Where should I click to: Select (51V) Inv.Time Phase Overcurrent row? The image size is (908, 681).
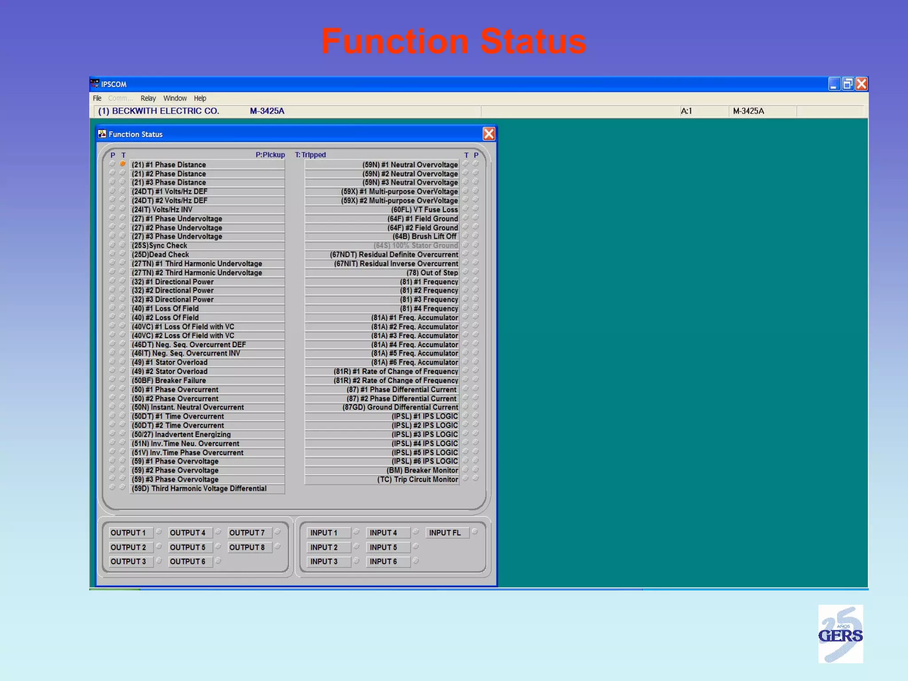pyautogui.click(x=207, y=453)
